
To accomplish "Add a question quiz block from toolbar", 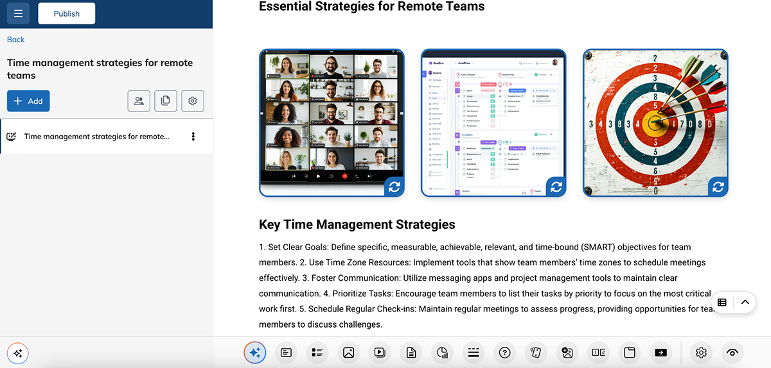I will pyautogui.click(x=505, y=352).
